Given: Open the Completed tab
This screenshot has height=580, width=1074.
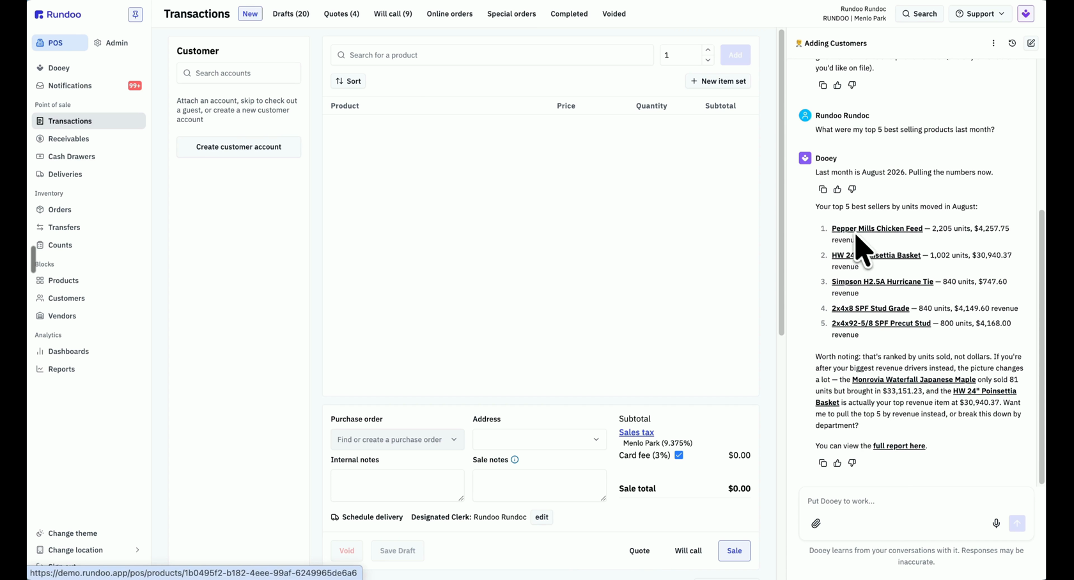Looking at the screenshot, I should pos(569,13).
